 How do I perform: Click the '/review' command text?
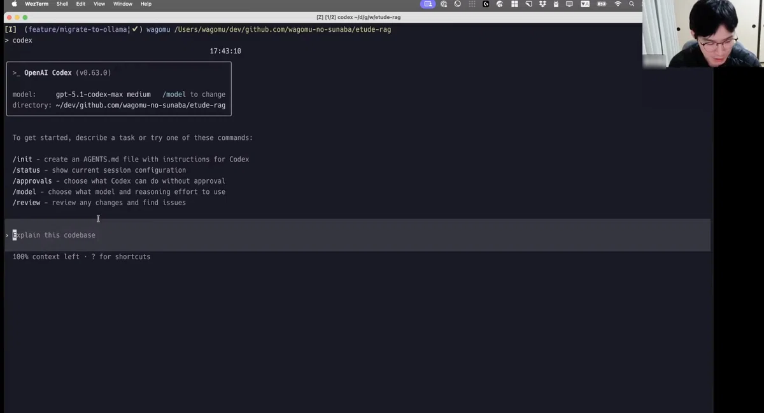click(26, 203)
